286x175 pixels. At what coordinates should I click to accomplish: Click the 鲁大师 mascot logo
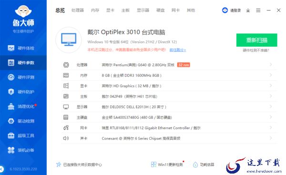click(x=23, y=11)
